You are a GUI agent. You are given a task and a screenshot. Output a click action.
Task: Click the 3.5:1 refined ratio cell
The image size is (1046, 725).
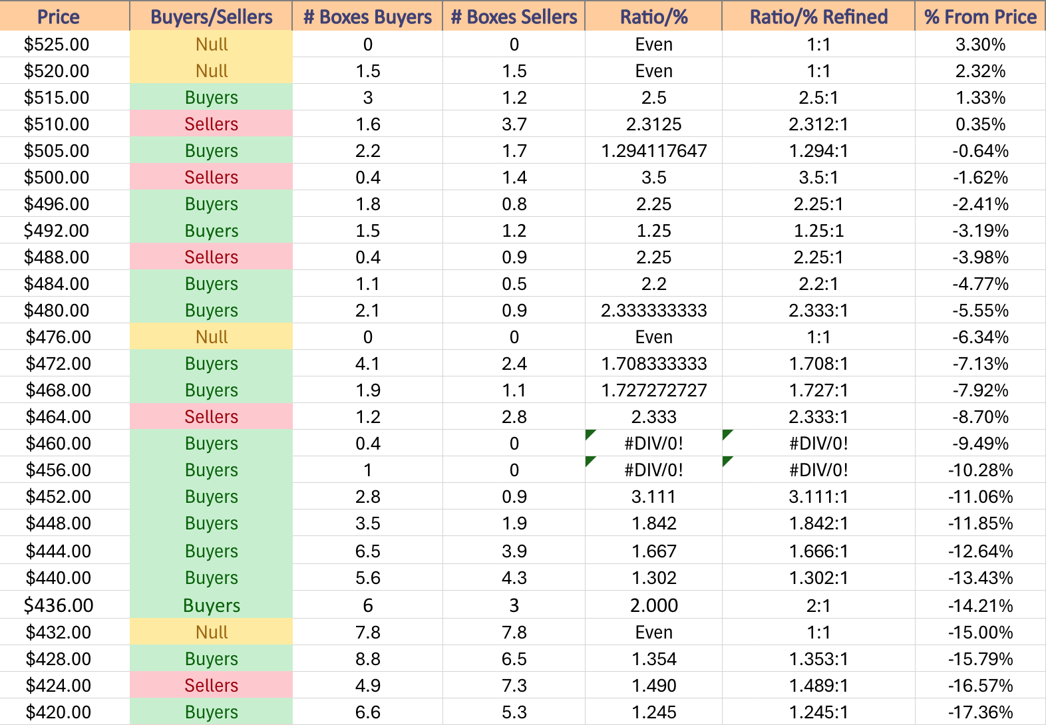click(x=818, y=178)
